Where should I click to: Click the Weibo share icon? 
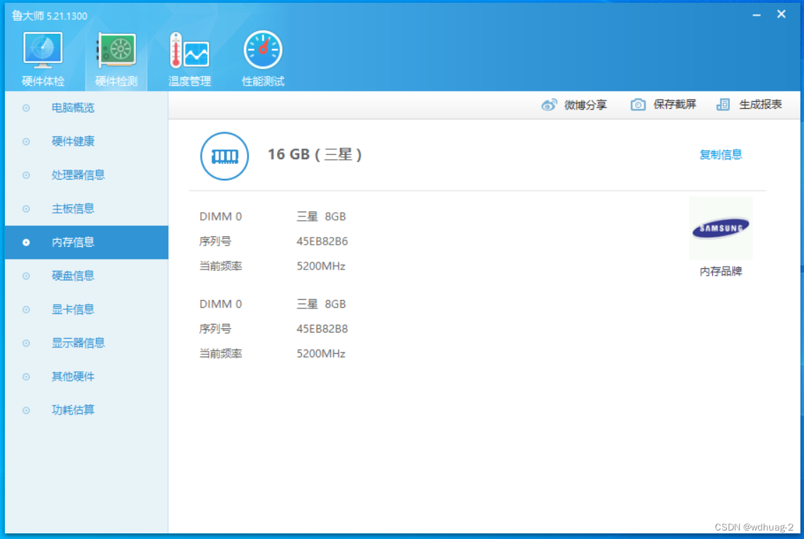point(549,105)
